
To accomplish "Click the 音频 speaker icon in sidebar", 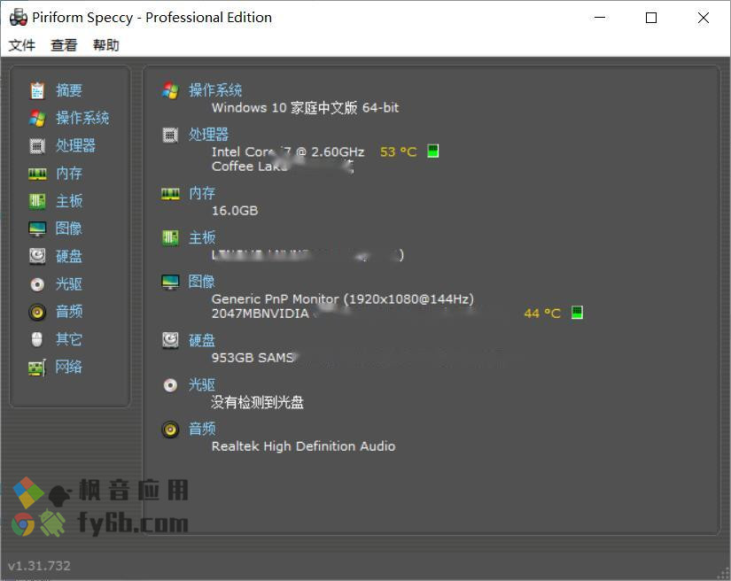I will (37, 312).
